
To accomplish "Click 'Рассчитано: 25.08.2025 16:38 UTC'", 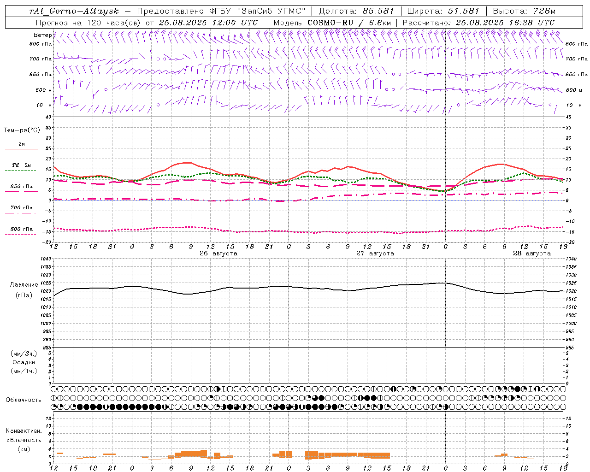I will pos(478,23).
